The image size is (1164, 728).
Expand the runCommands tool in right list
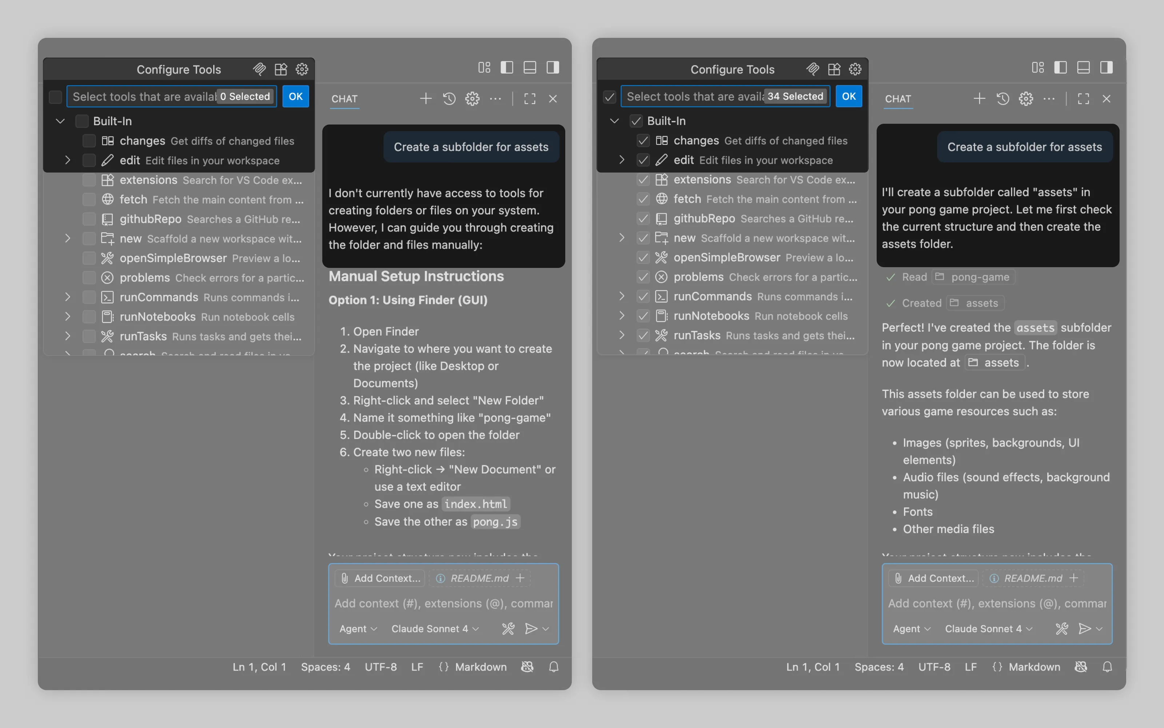621,296
